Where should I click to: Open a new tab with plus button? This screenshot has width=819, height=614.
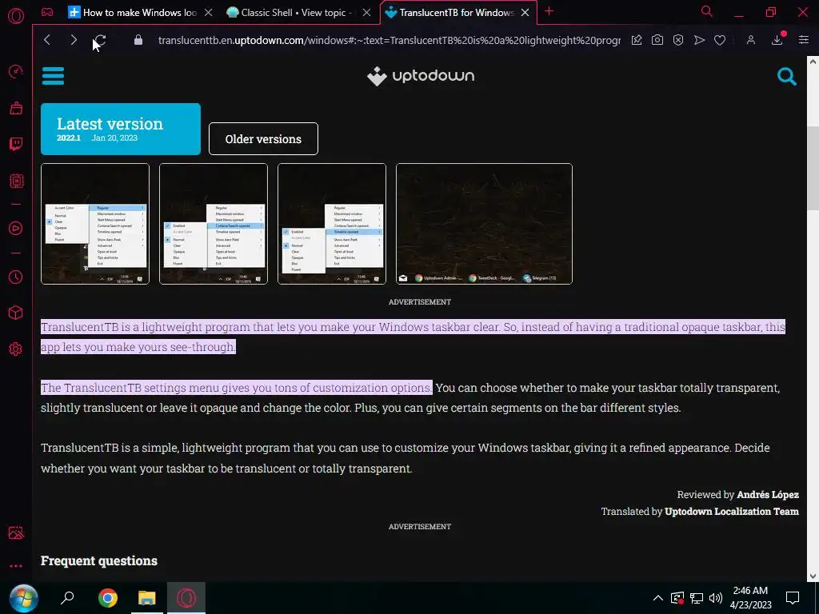[x=549, y=11]
